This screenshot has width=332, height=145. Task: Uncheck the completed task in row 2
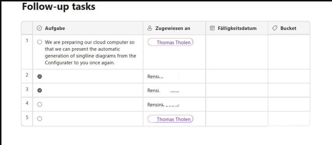(x=40, y=77)
